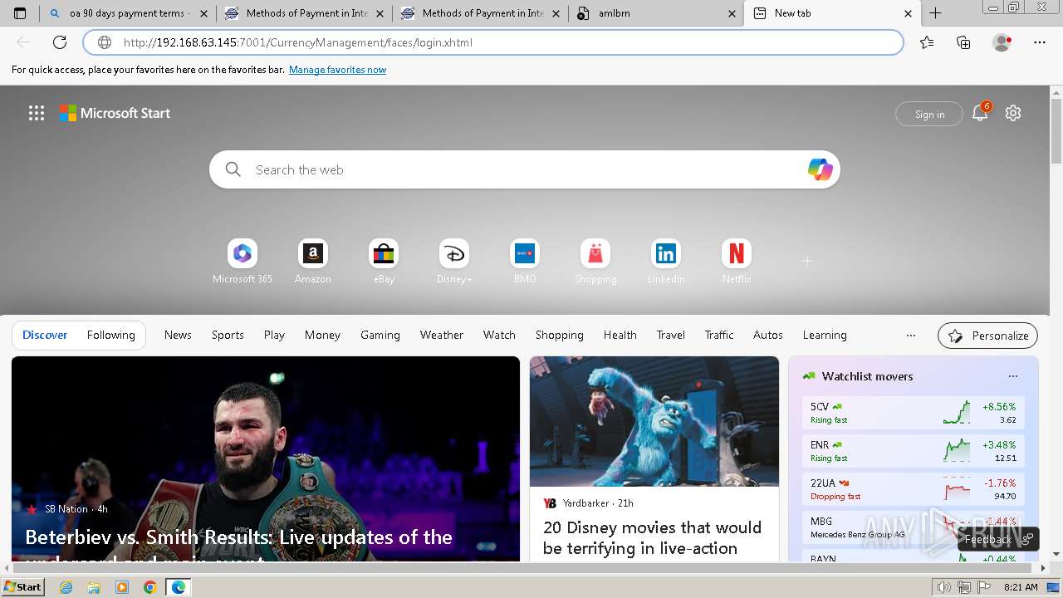1063x598 pixels.
Task: Switch to first 'Methods of Payment' tab
Action: coord(304,13)
